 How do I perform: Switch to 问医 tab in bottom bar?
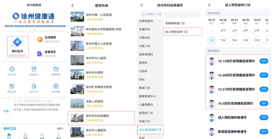pyautogui.click(x=26, y=136)
